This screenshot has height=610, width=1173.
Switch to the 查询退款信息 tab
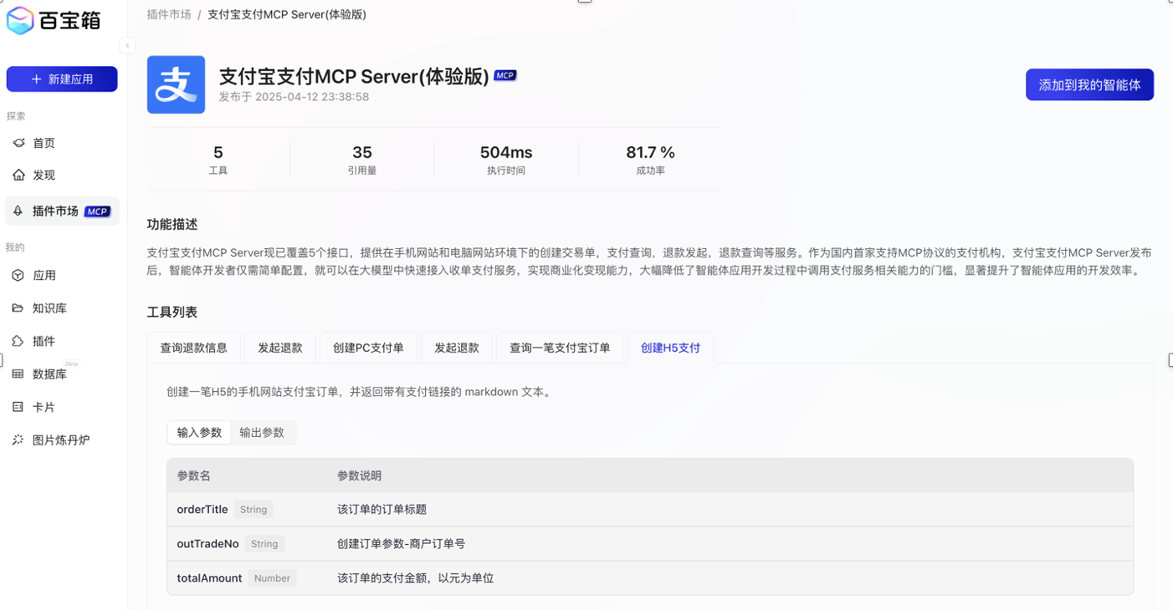coord(194,348)
